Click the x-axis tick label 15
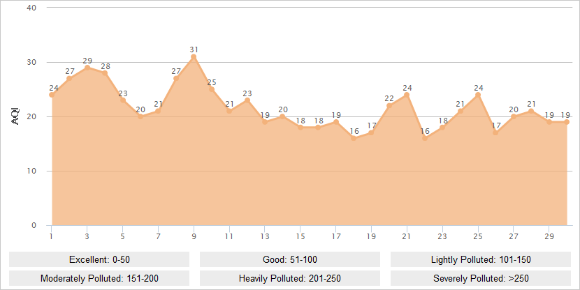 click(x=300, y=236)
